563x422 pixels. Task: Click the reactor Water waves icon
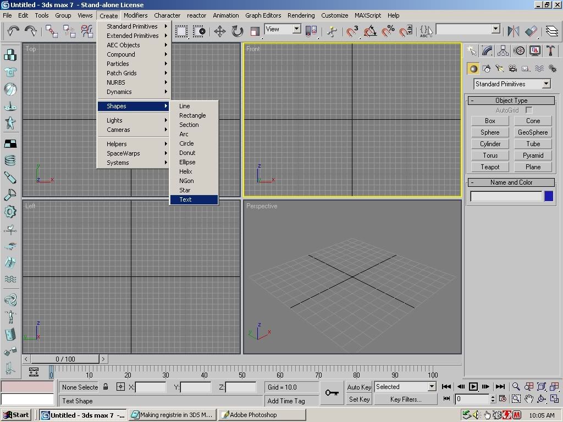10,279
